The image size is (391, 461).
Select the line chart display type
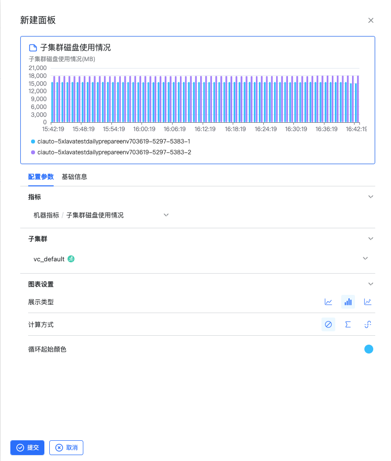coord(328,302)
